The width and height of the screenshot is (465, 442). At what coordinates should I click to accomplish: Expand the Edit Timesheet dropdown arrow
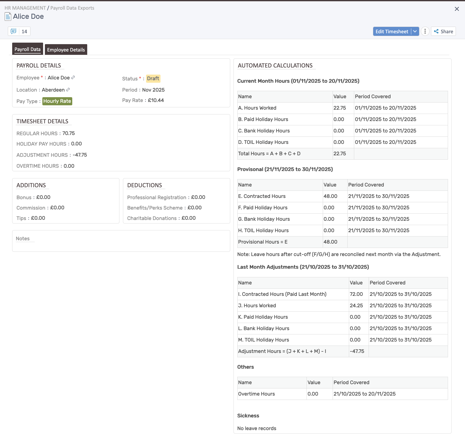(x=415, y=31)
